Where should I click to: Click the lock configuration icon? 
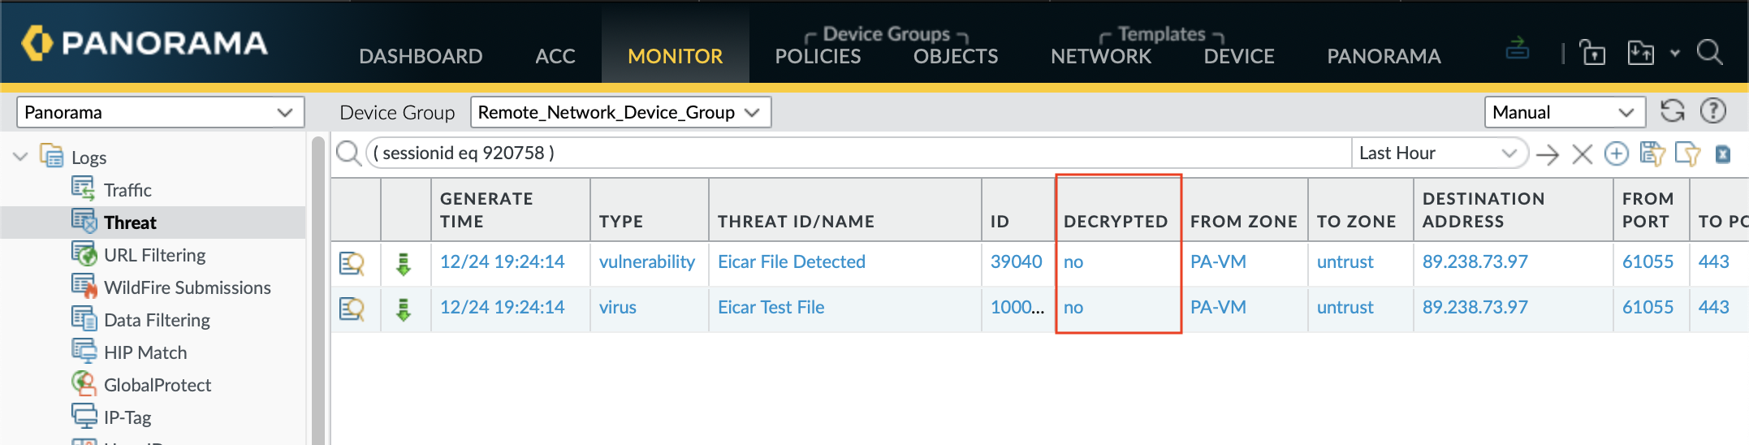point(1592,53)
